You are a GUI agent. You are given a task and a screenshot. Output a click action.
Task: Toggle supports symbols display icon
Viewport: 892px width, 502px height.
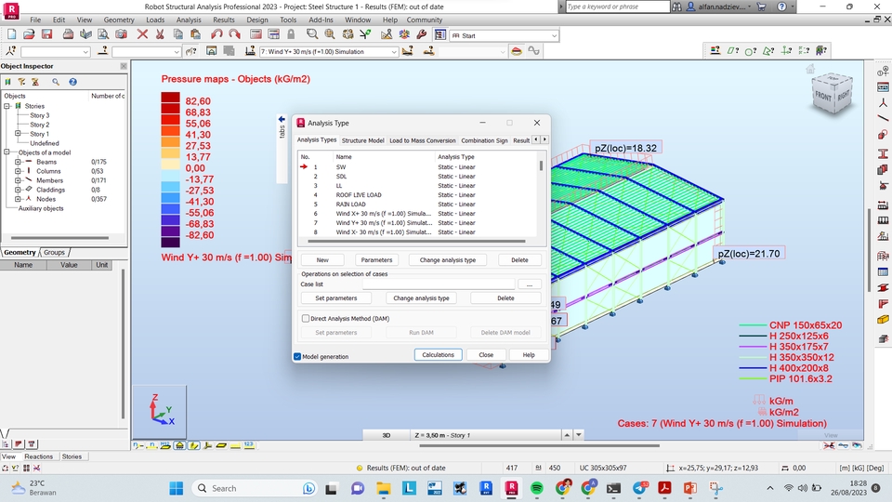(179, 445)
